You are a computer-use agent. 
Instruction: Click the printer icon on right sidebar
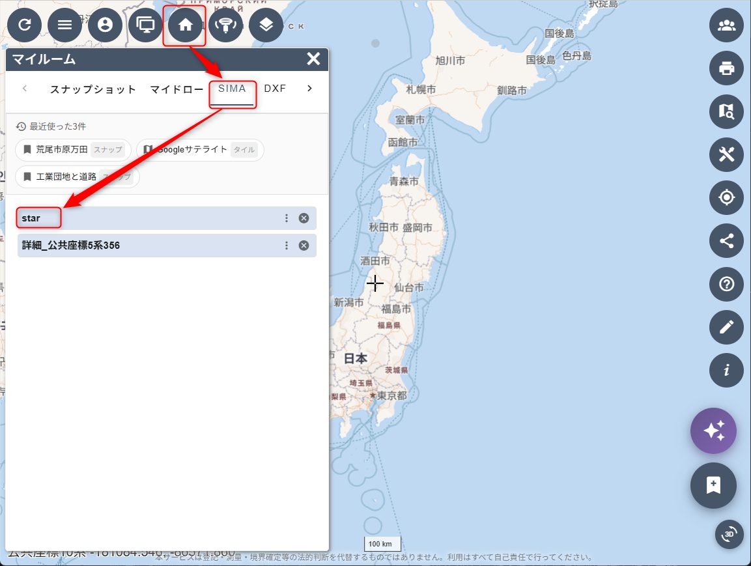point(726,68)
